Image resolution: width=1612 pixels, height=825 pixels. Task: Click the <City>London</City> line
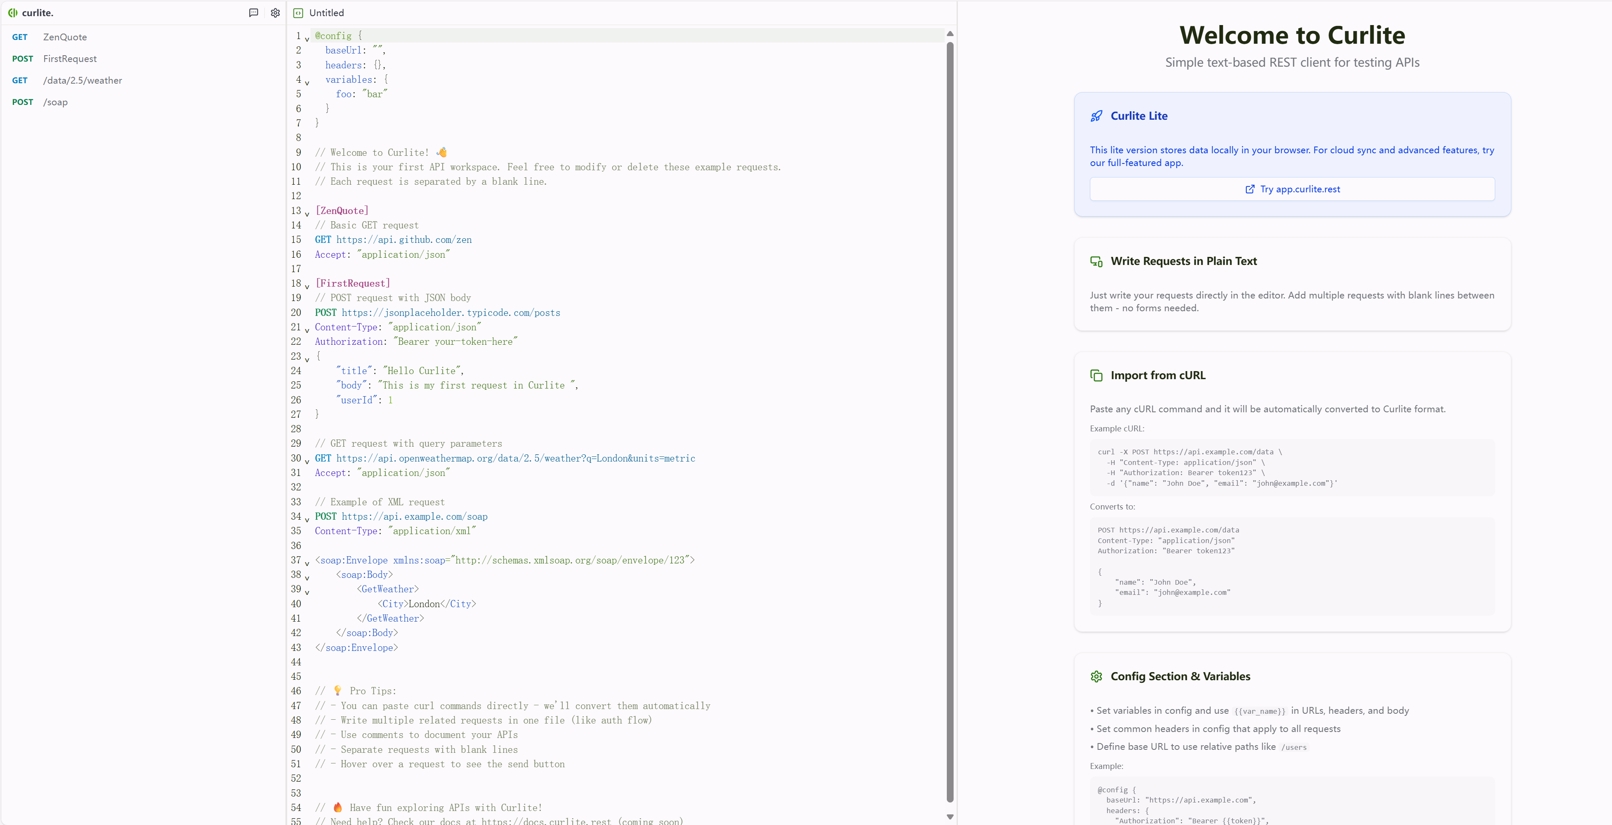(427, 604)
